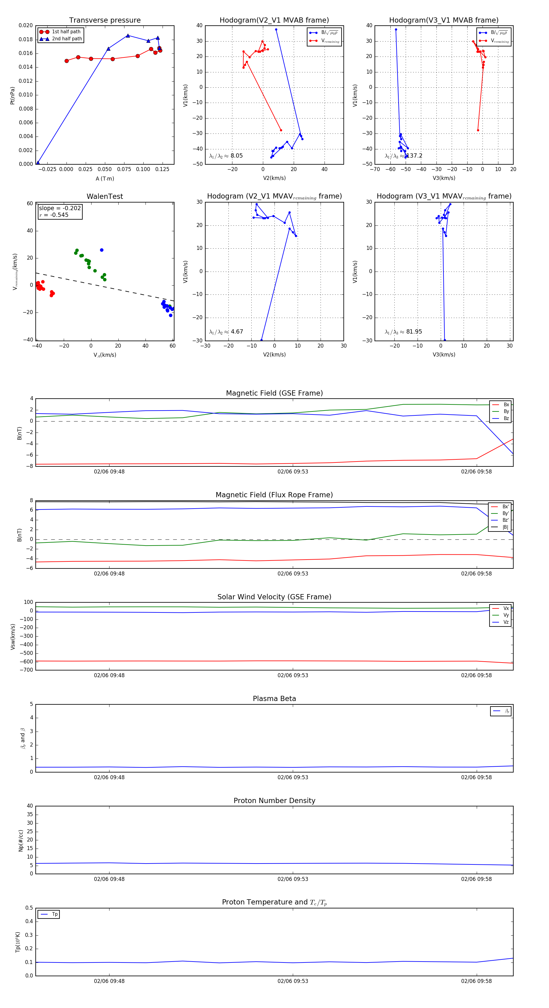Click the "WalenTest" plot title
The height and width of the screenshot is (1008, 549).
coord(105,196)
